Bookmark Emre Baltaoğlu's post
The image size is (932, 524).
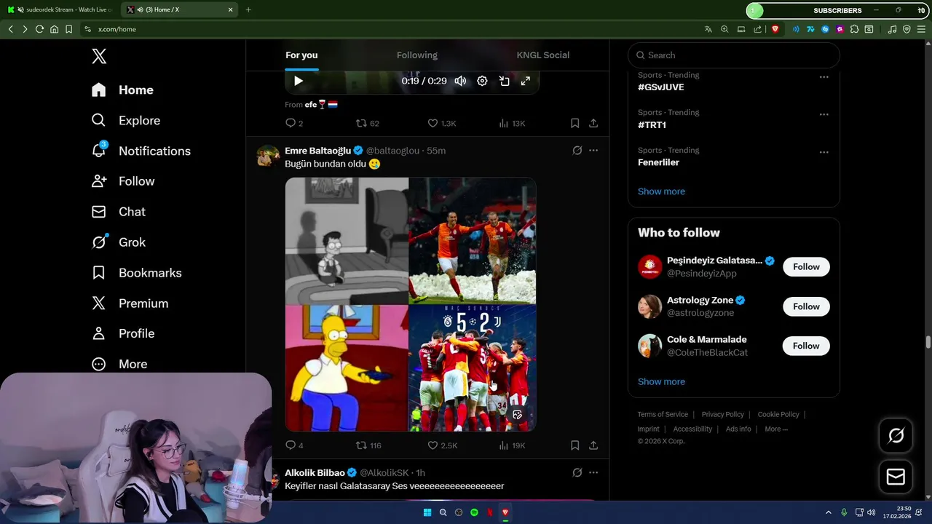574,445
